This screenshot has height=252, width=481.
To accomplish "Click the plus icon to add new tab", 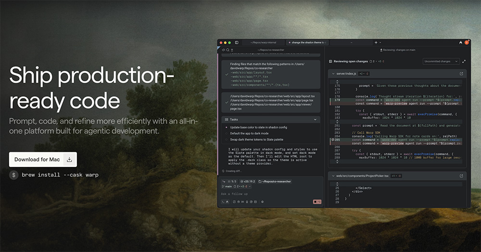I will coord(376,43).
